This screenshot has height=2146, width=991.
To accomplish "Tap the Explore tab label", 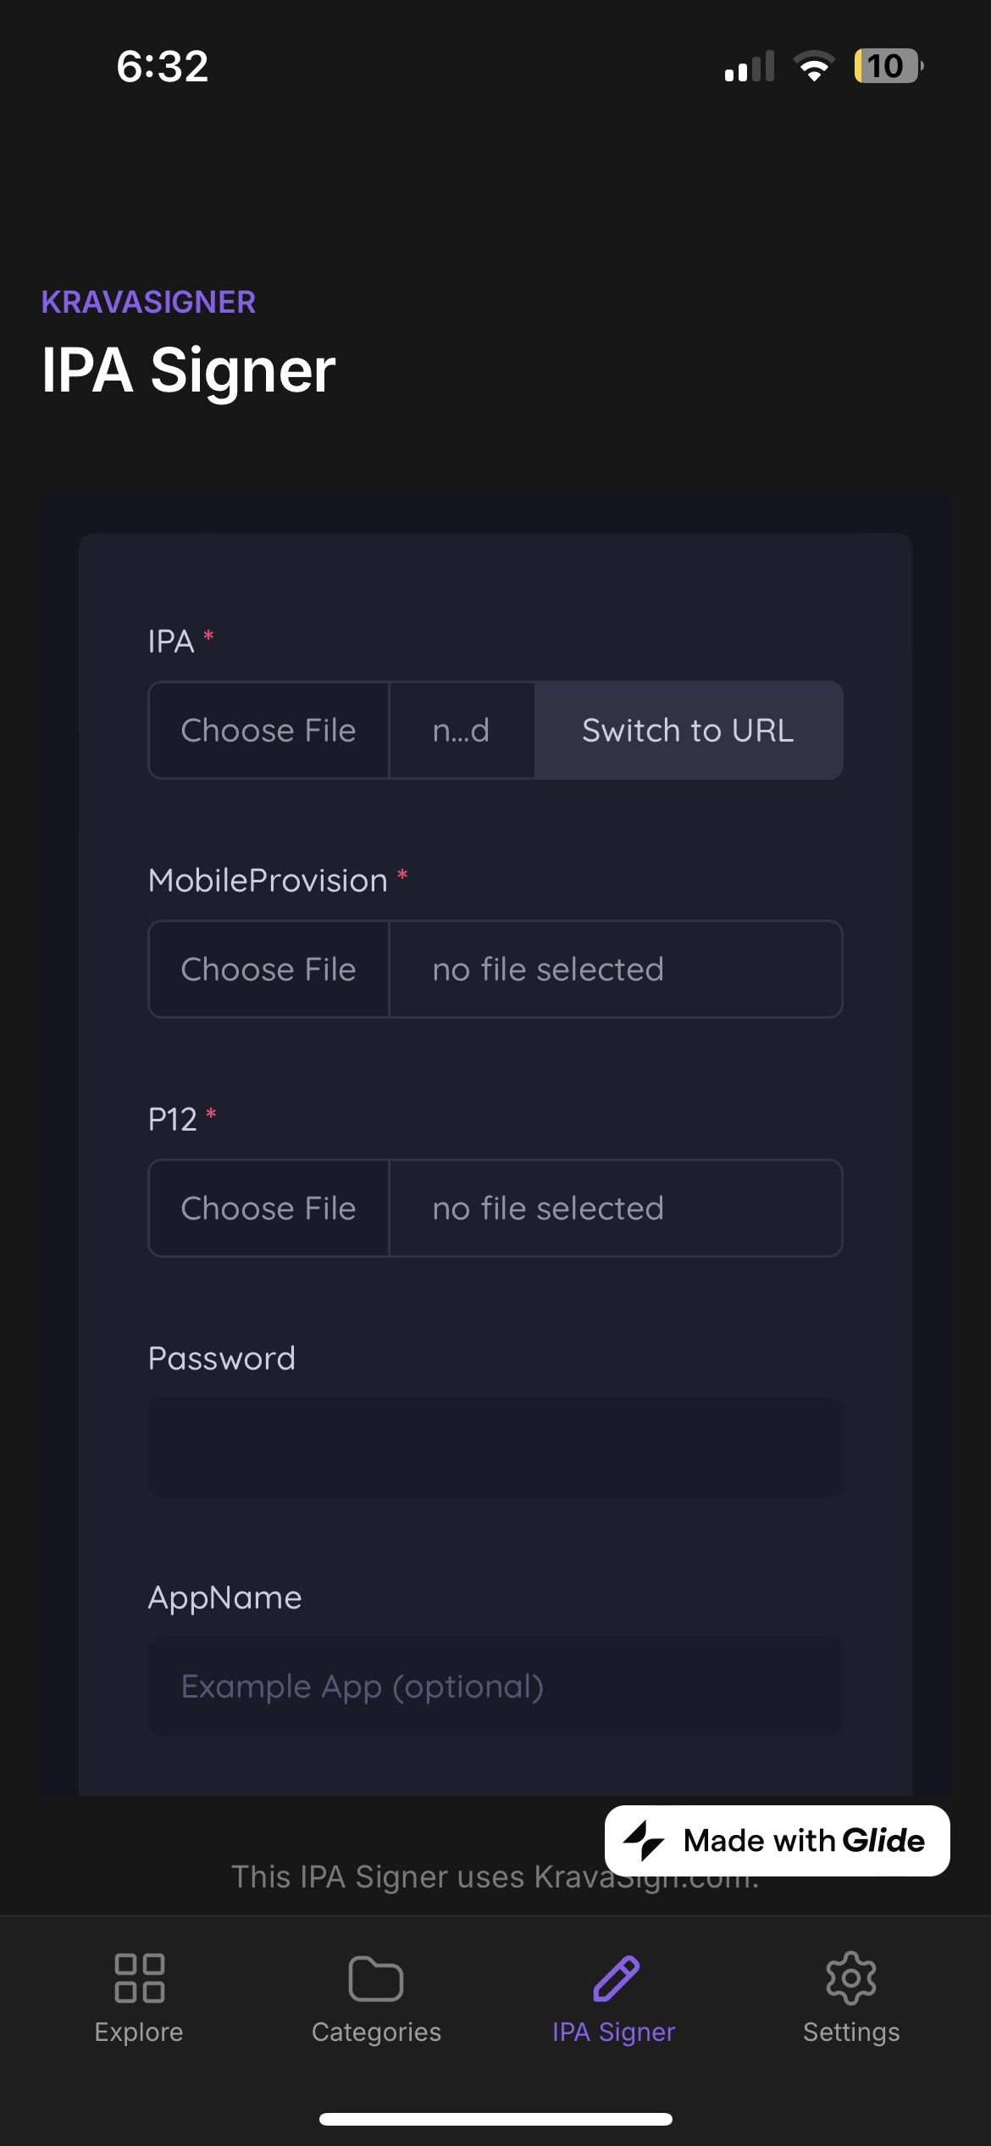I will click(x=139, y=2032).
